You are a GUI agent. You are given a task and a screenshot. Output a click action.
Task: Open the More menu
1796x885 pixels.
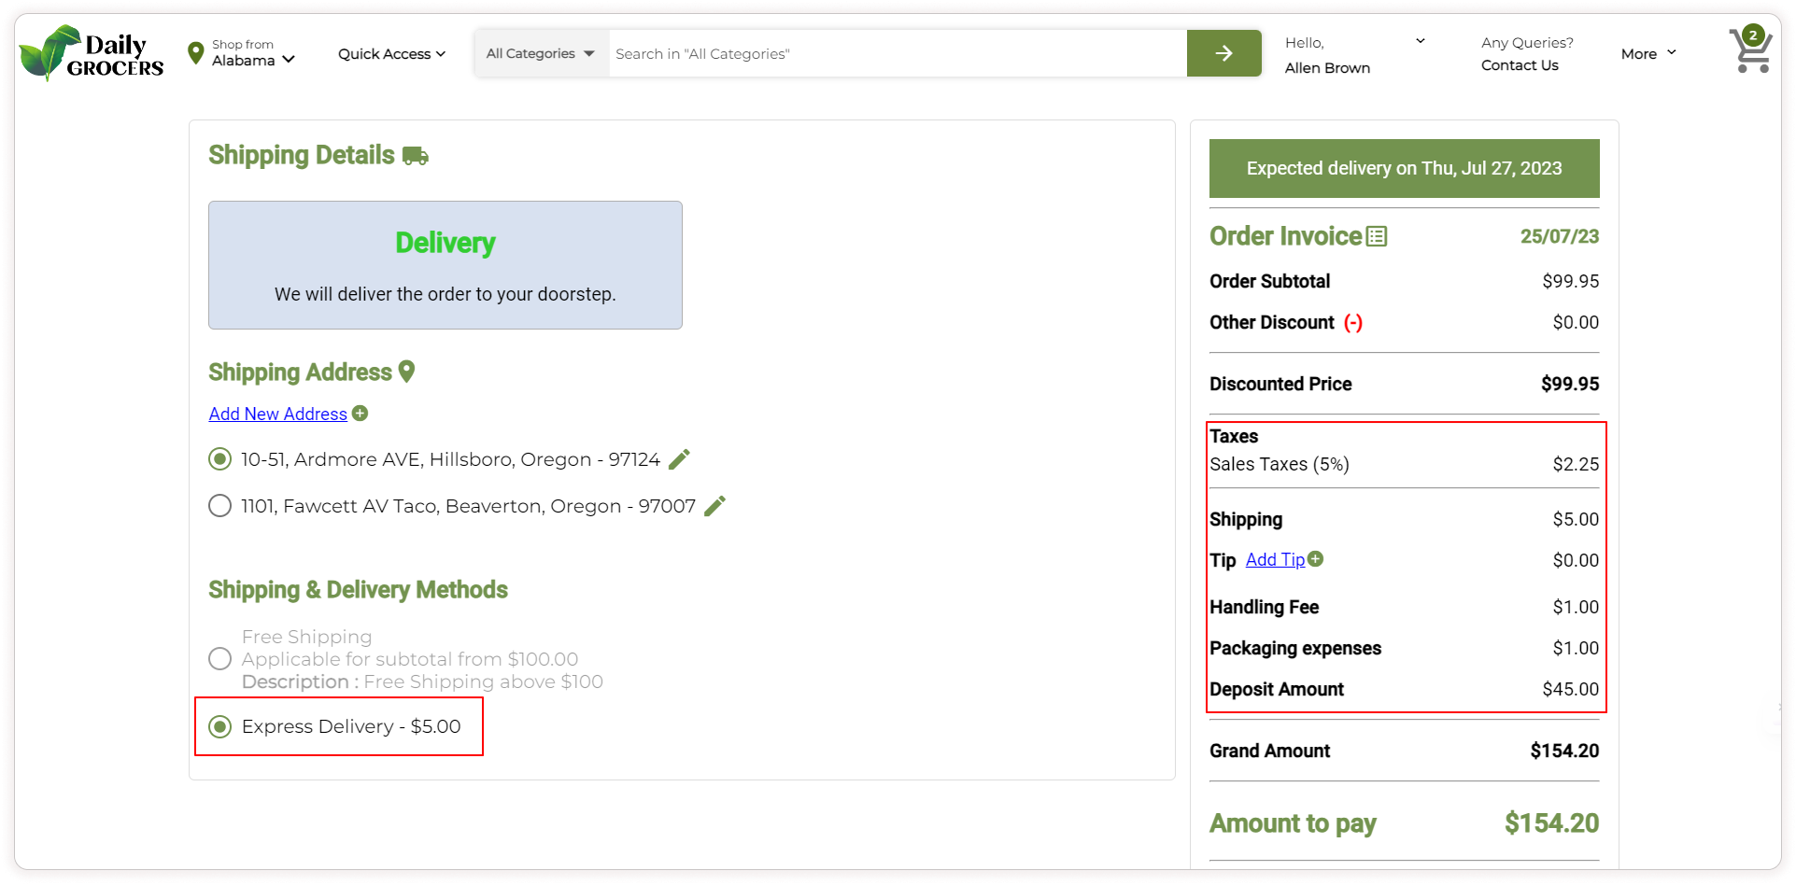[x=1648, y=53]
